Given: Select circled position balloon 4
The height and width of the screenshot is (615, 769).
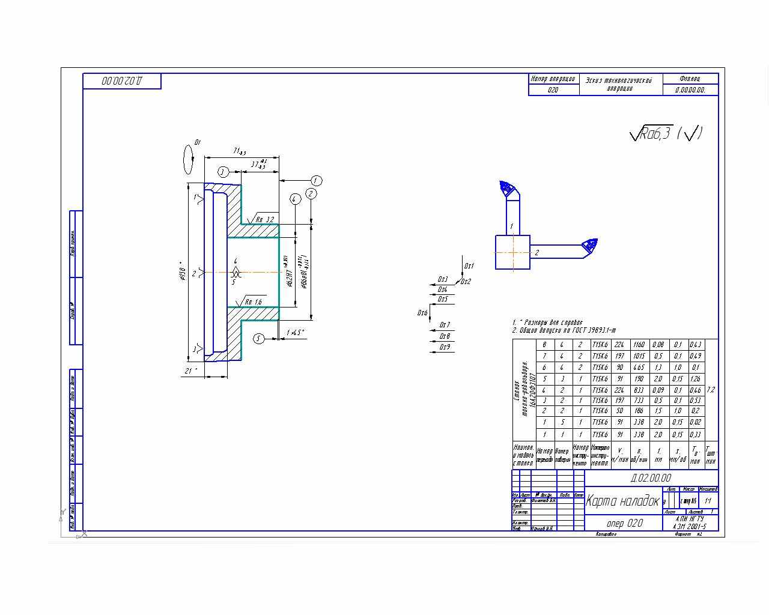Looking at the screenshot, I should [295, 199].
